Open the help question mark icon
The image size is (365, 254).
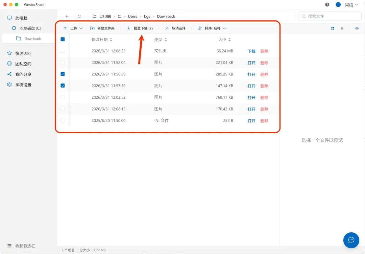[327, 5]
